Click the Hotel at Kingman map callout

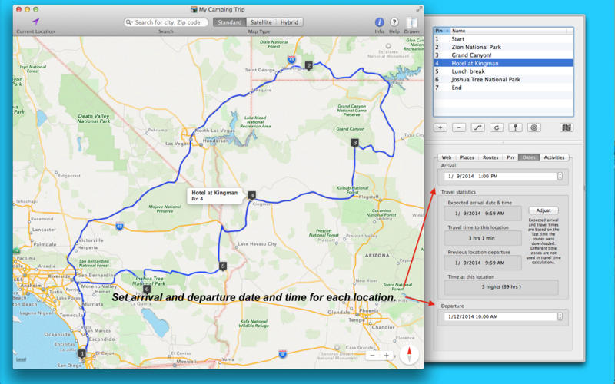[215, 196]
